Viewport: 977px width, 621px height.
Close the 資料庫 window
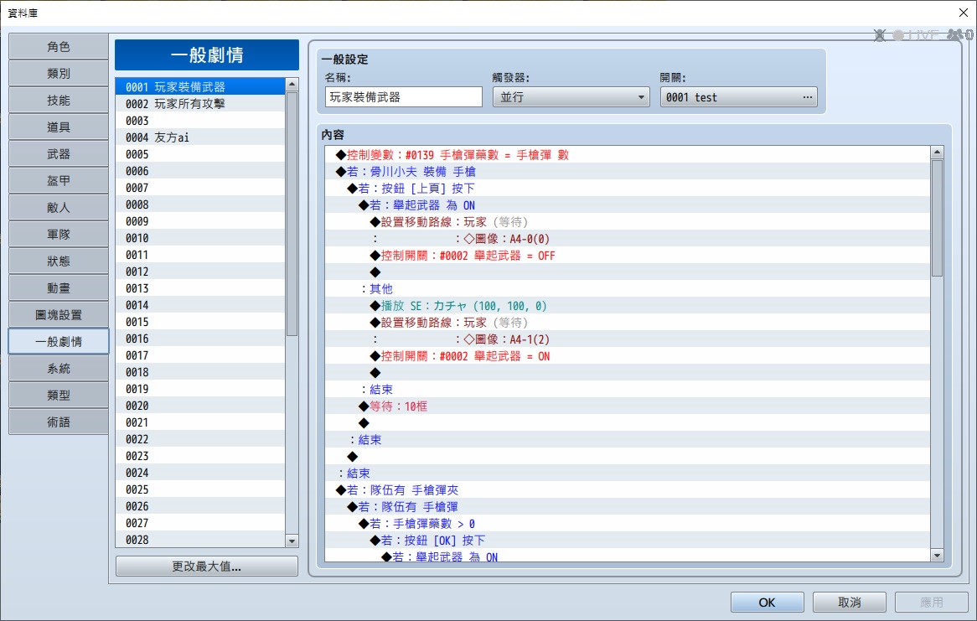pyautogui.click(x=963, y=13)
